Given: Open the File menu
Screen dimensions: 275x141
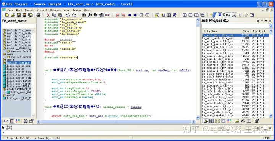Looking at the screenshot, I should coord(10,10).
